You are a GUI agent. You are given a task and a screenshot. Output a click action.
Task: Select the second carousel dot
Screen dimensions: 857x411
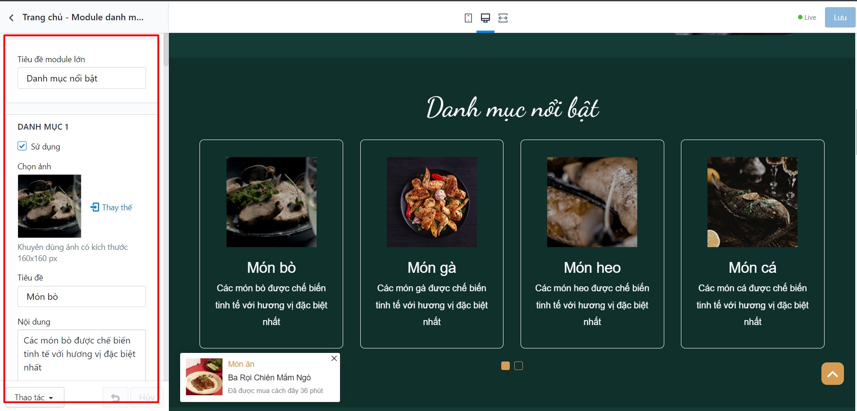[x=519, y=366]
